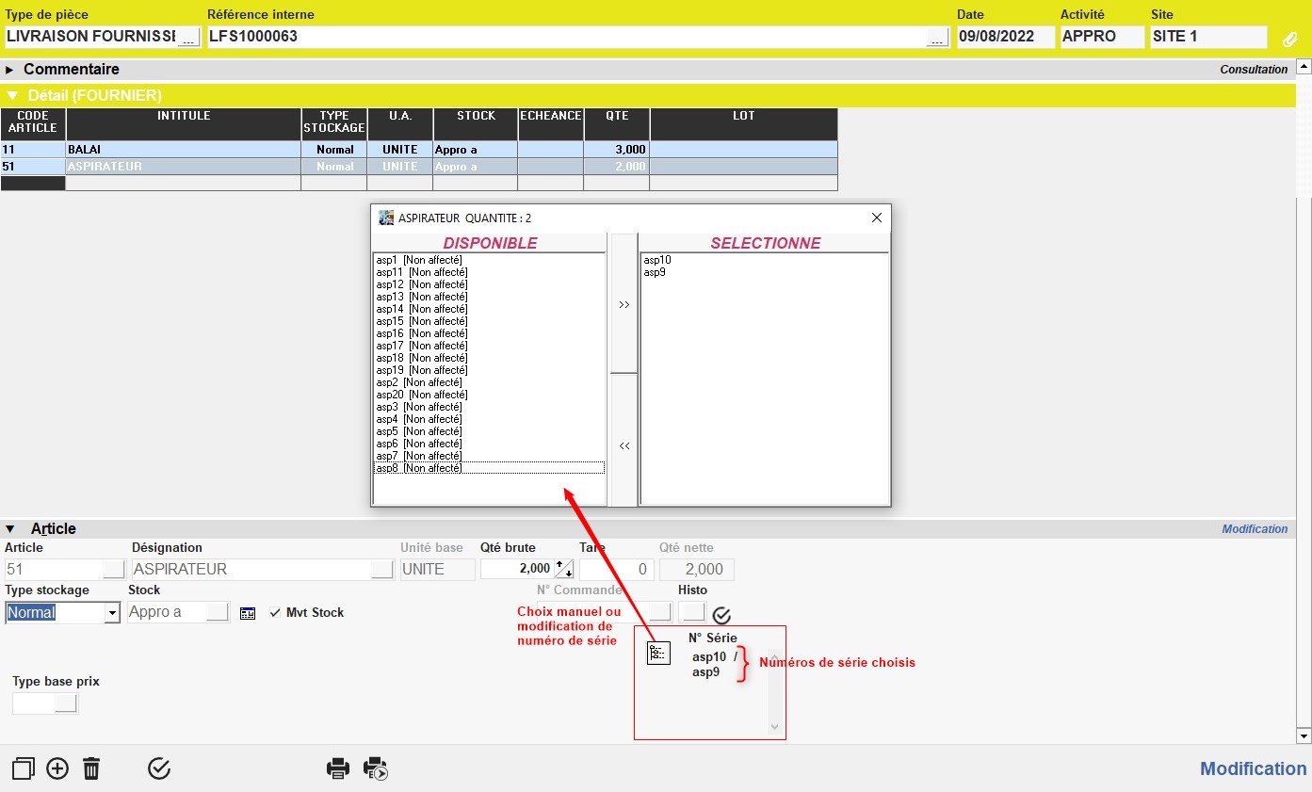
Task: Move selected serial to SELECTIONNE with >> button
Action: click(x=624, y=305)
